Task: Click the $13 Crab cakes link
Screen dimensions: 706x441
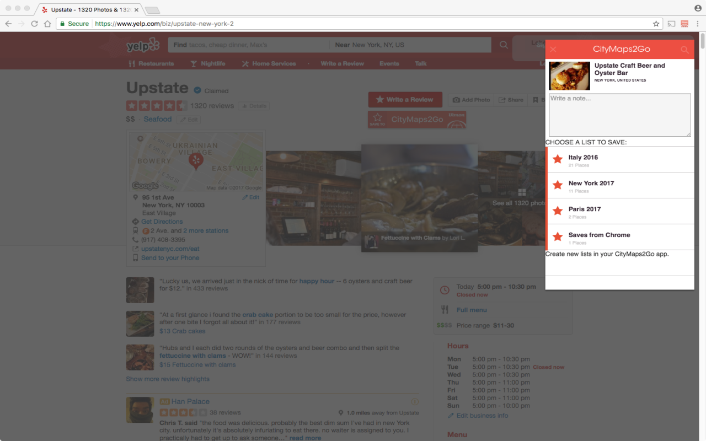Action: click(x=182, y=331)
